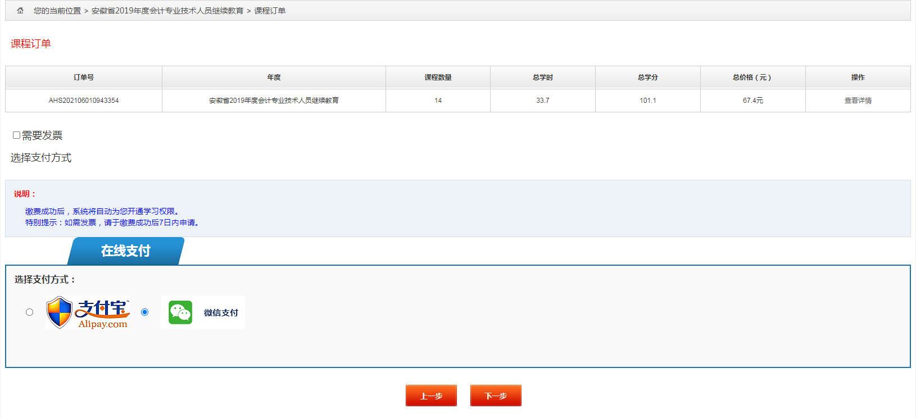This screenshot has width=916, height=418.
Task: Click the green WeChat Pay icon
Action: [x=180, y=312]
